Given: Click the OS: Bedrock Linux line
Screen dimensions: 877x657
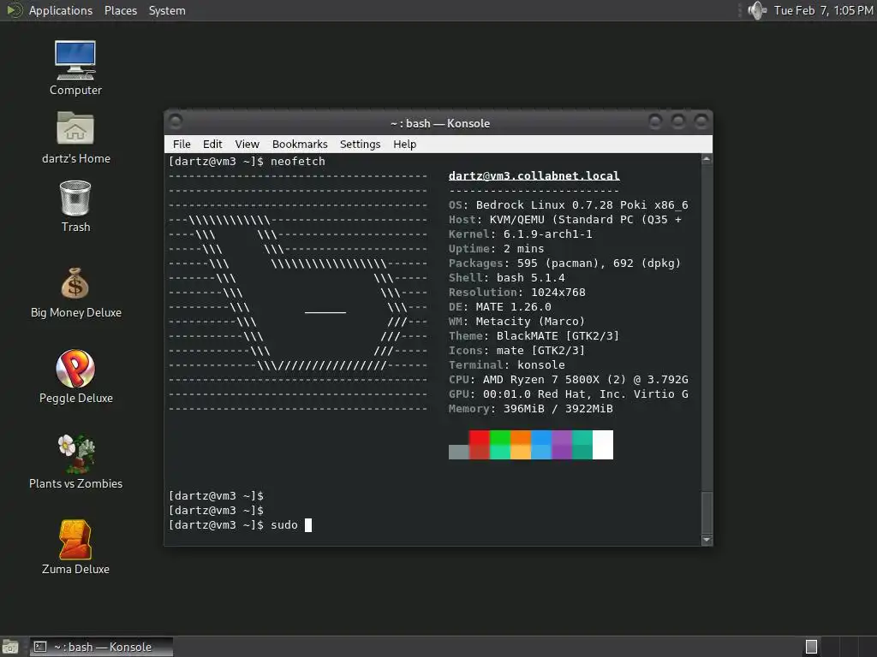Looking at the screenshot, I should 569,205.
